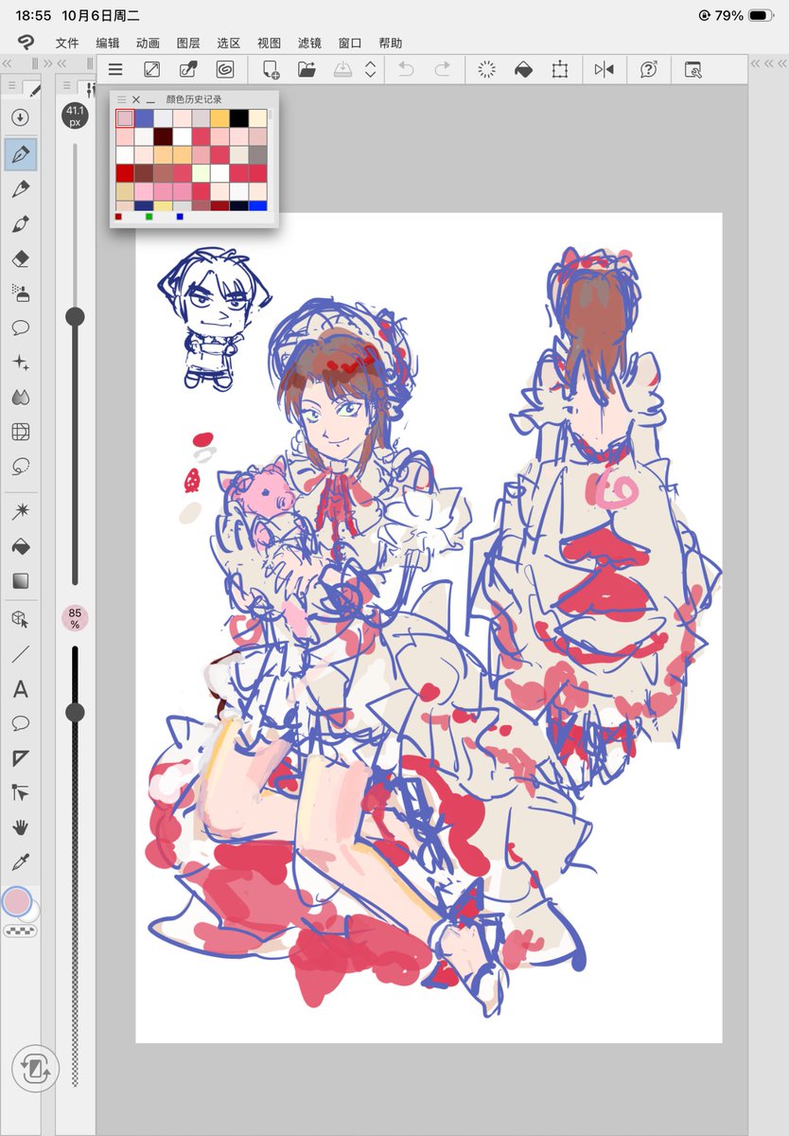Open the 帮助 menu
Image resolution: width=789 pixels, height=1136 pixels.
coord(390,43)
